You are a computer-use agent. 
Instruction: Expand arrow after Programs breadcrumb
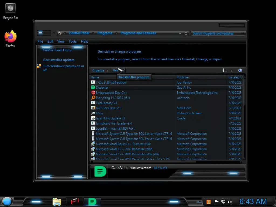click(x=116, y=33)
